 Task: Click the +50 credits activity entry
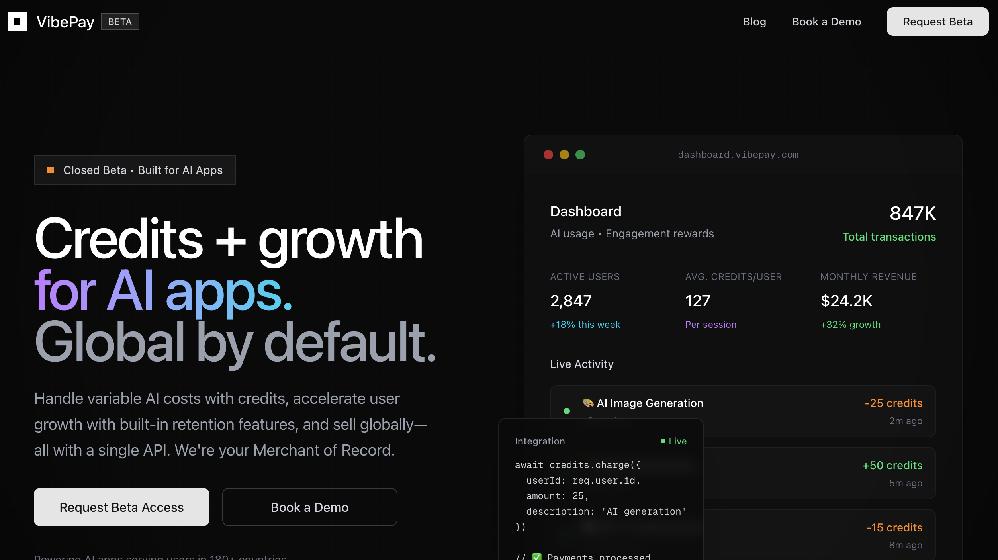pos(892,465)
